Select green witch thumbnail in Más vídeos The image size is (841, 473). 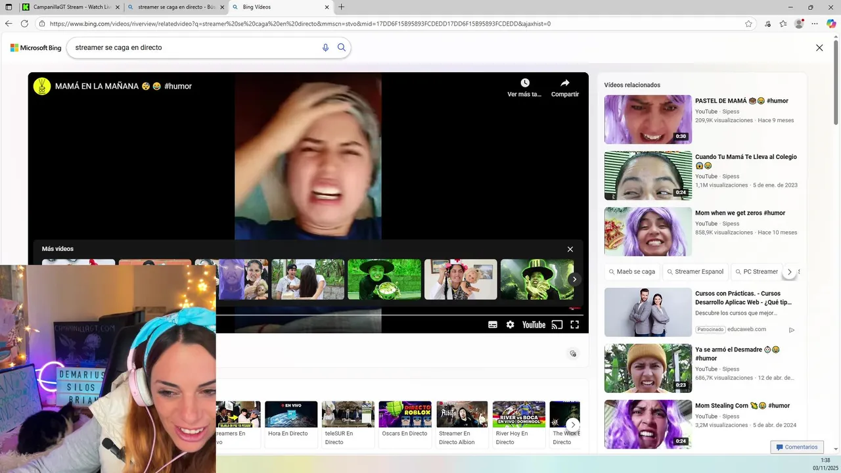384,279
